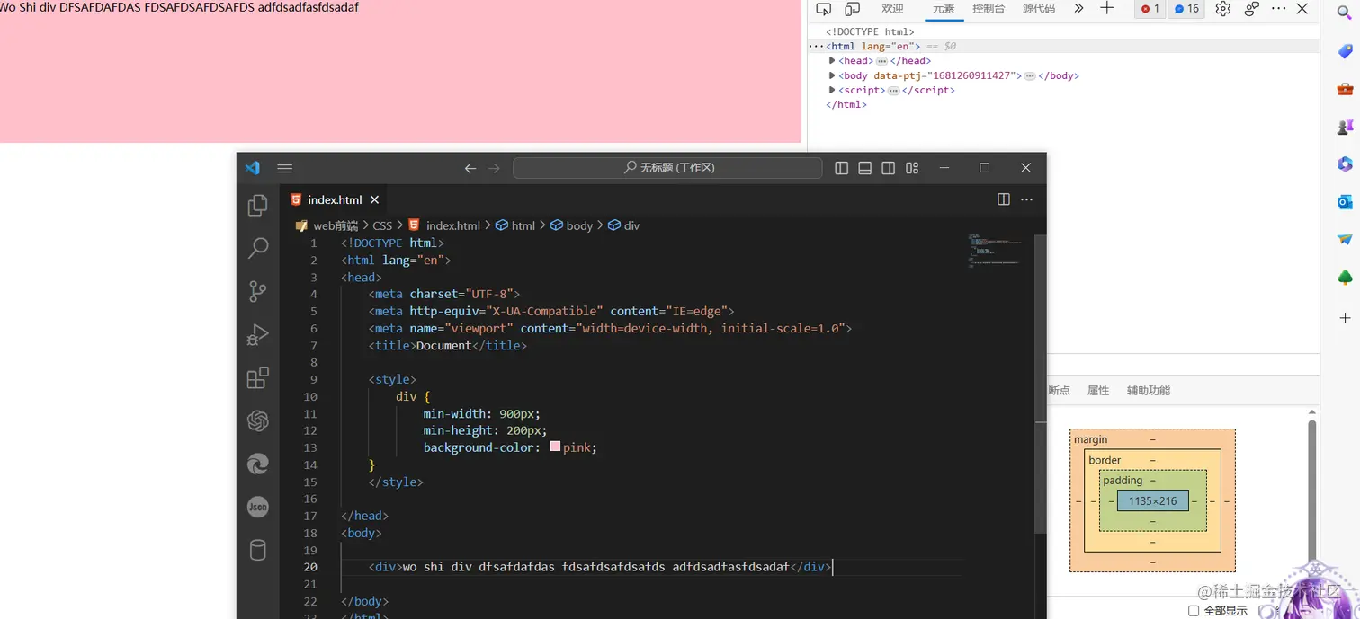Expand the script node in DOM tree
The height and width of the screenshot is (619, 1360).
pyautogui.click(x=832, y=90)
